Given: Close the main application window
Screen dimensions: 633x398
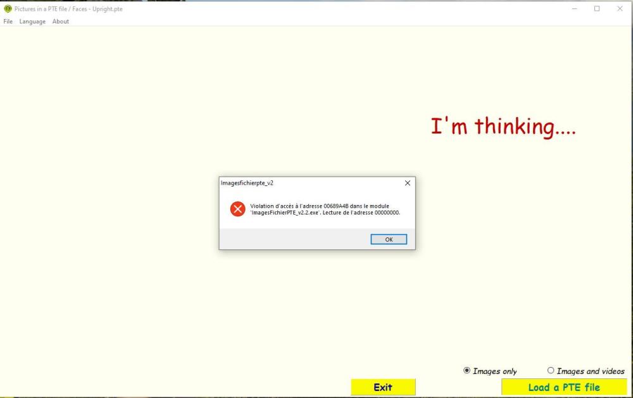Looking at the screenshot, I should pos(620,9).
